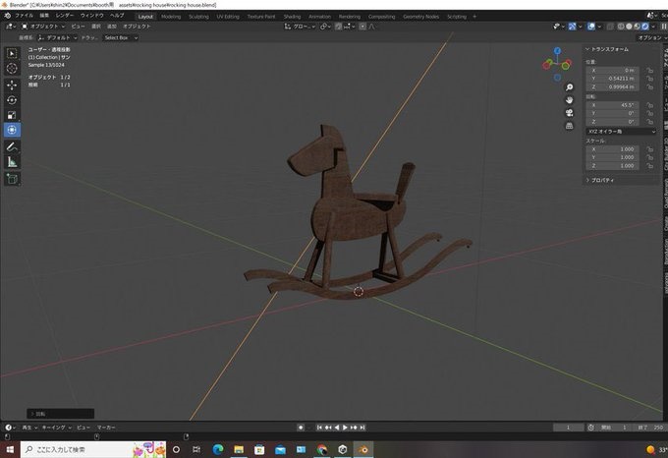Toggle lock on rotation X
Viewport: 668px width, 458px height.
pyautogui.click(x=649, y=105)
